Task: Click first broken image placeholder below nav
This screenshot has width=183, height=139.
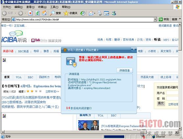Action: point(4,60)
